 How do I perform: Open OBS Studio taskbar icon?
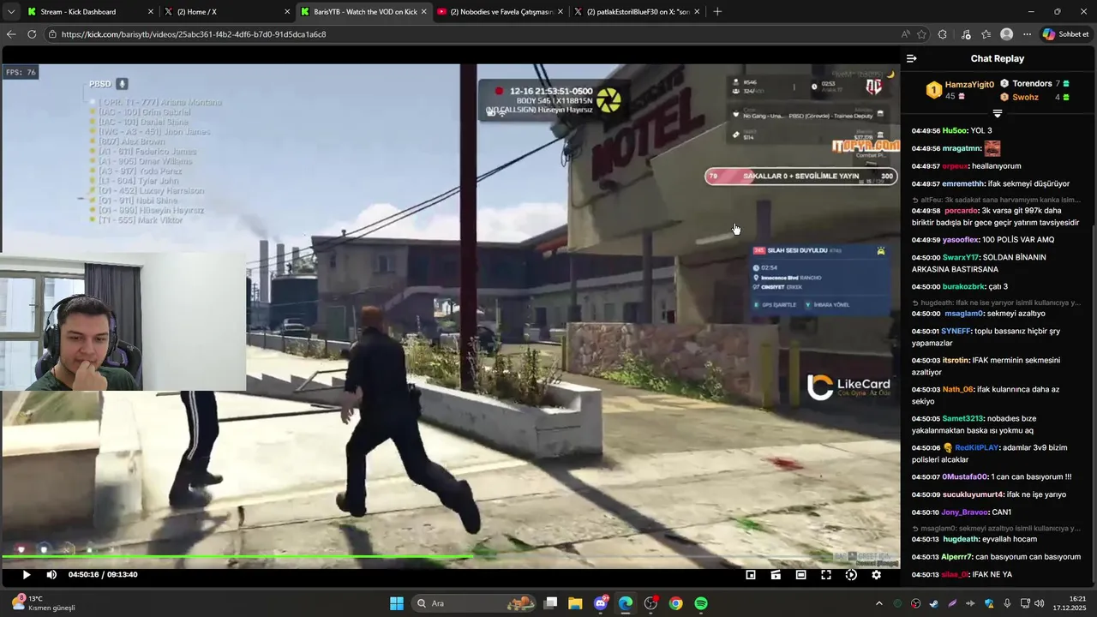pyautogui.click(x=650, y=603)
